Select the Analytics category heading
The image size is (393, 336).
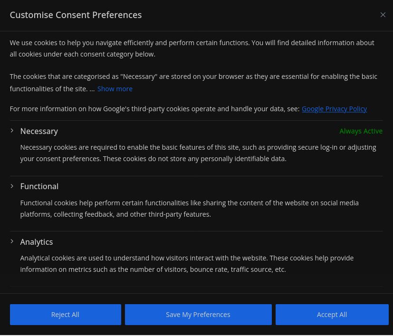pyautogui.click(x=37, y=242)
